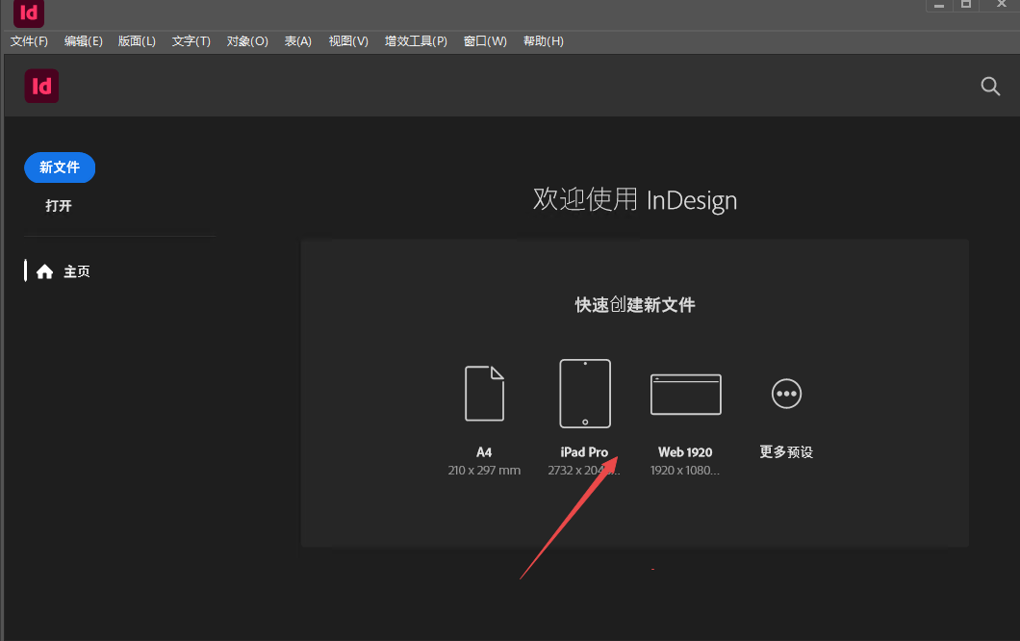Screen dimensions: 1020x641
Task: Open the 文字(T) menu
Action: coord(191,41)
